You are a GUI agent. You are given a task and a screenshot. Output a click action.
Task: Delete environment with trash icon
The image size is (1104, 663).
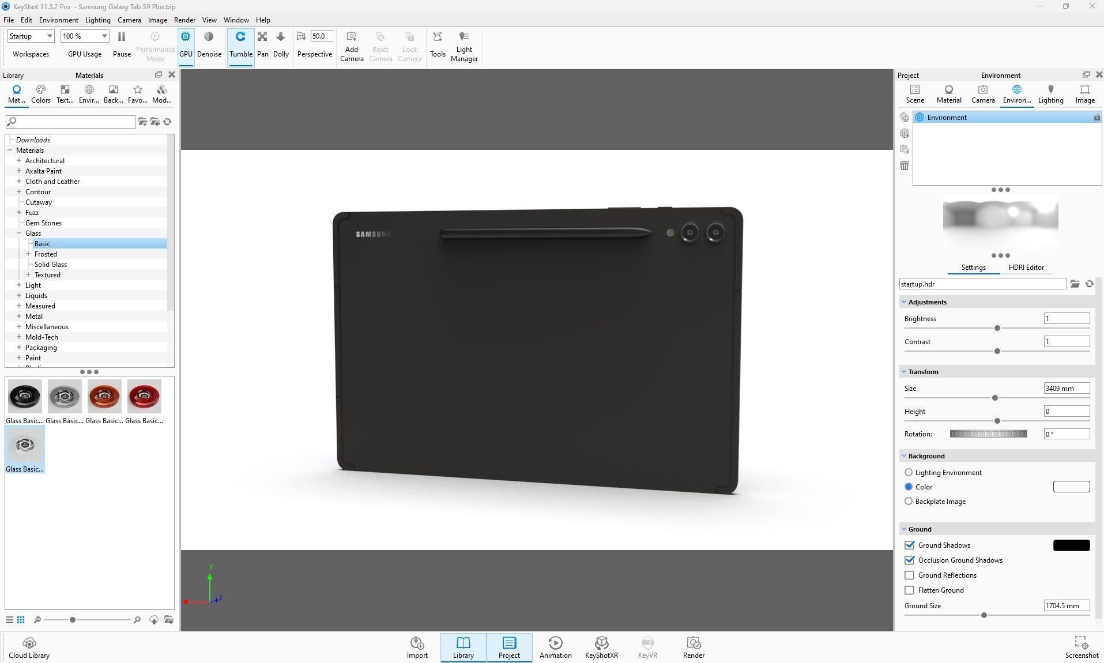tap(904, 165)
